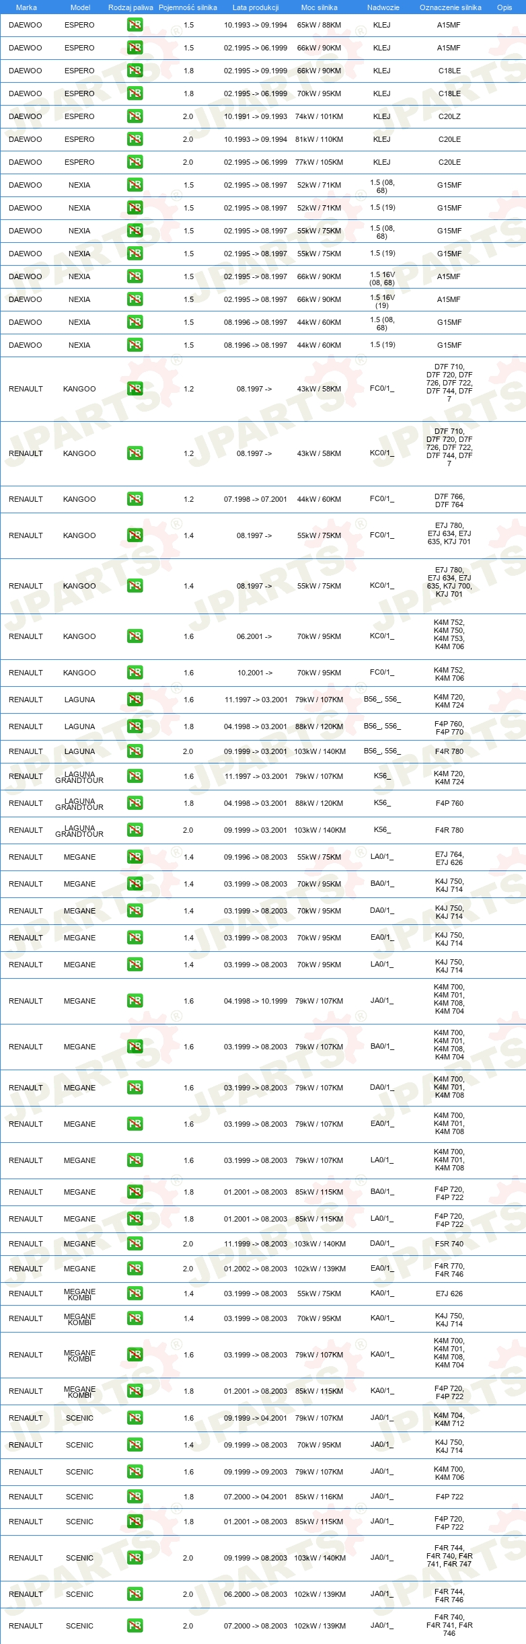
Task: Click fuel icon in KANGOO 06.2001 row
Action: (135, 636)
